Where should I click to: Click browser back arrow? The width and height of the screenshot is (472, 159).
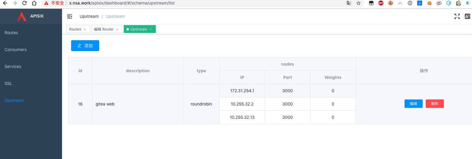click(x=5, y=3)
